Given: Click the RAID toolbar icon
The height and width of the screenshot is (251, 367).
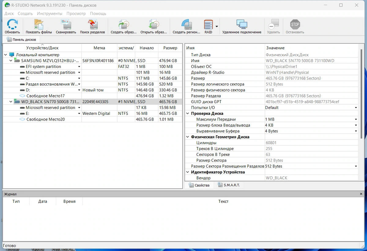Looking at the screenshot, I should point(208,24).
